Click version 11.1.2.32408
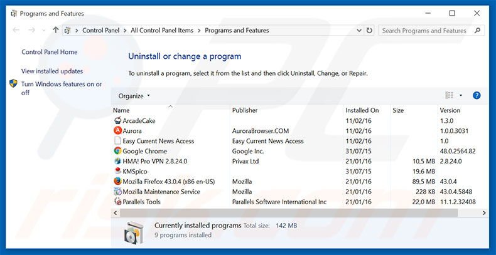Viewport: 496px width, 255px height. coord(458,202)
